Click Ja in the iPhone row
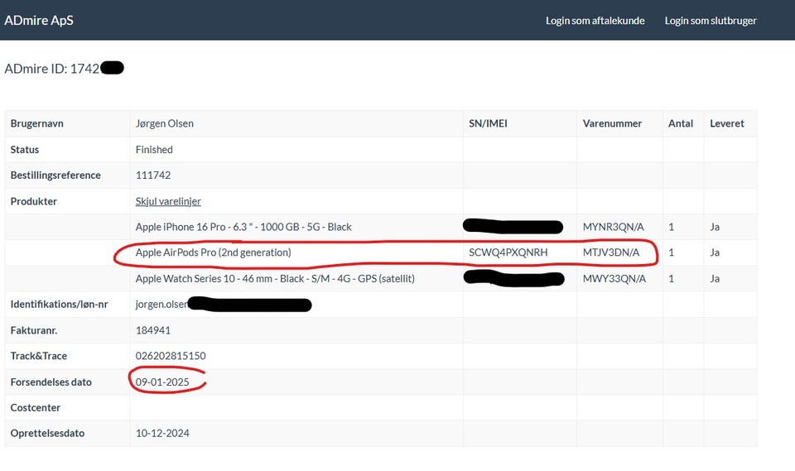The image size is (795, 471). pos(715,227)
